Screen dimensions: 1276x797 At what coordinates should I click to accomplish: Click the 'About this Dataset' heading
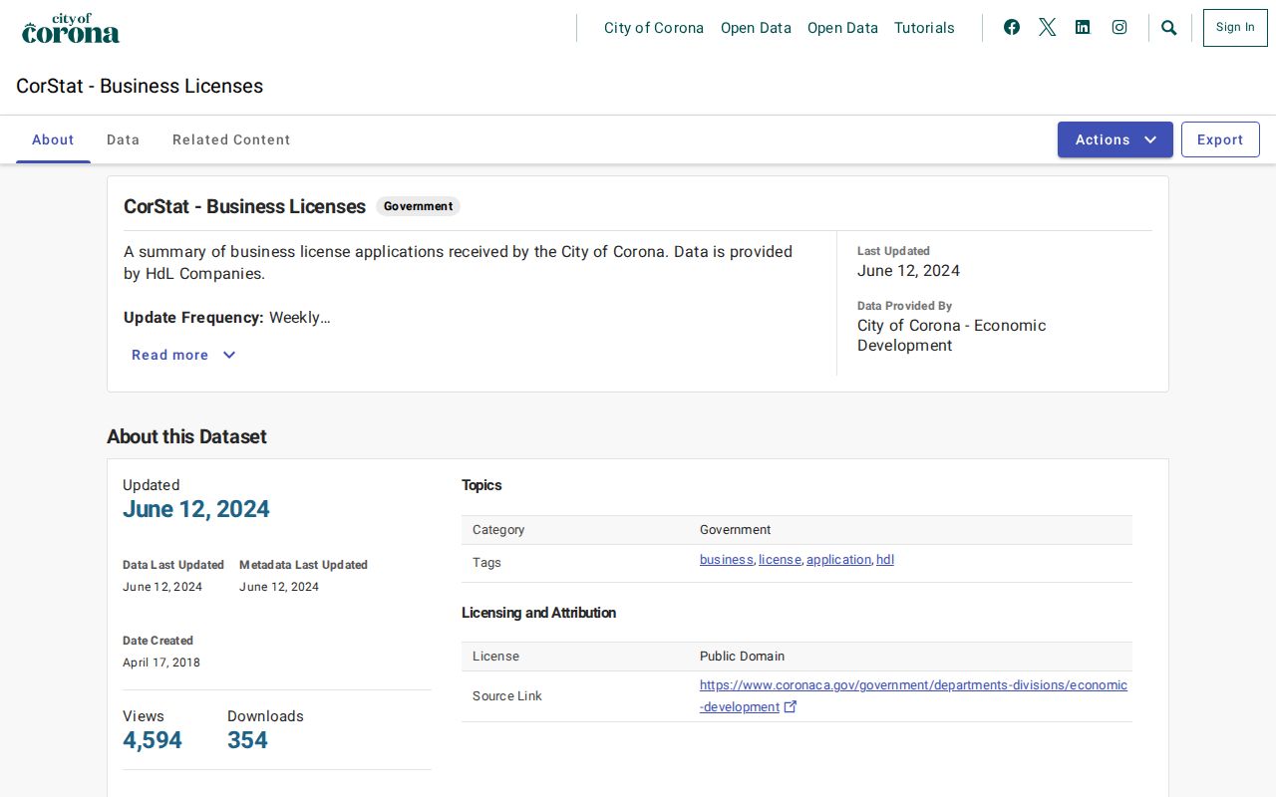(186, 436)
